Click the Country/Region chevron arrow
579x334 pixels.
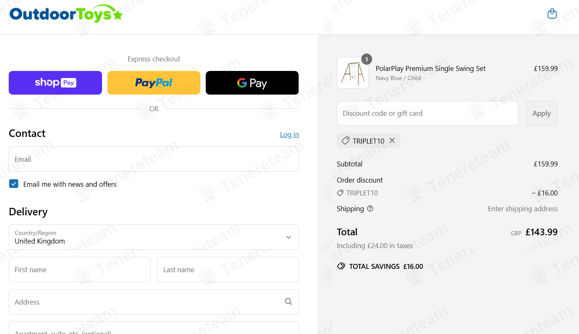click(289, 237)
